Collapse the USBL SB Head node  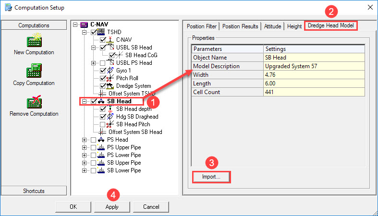(x=93, y=48)
